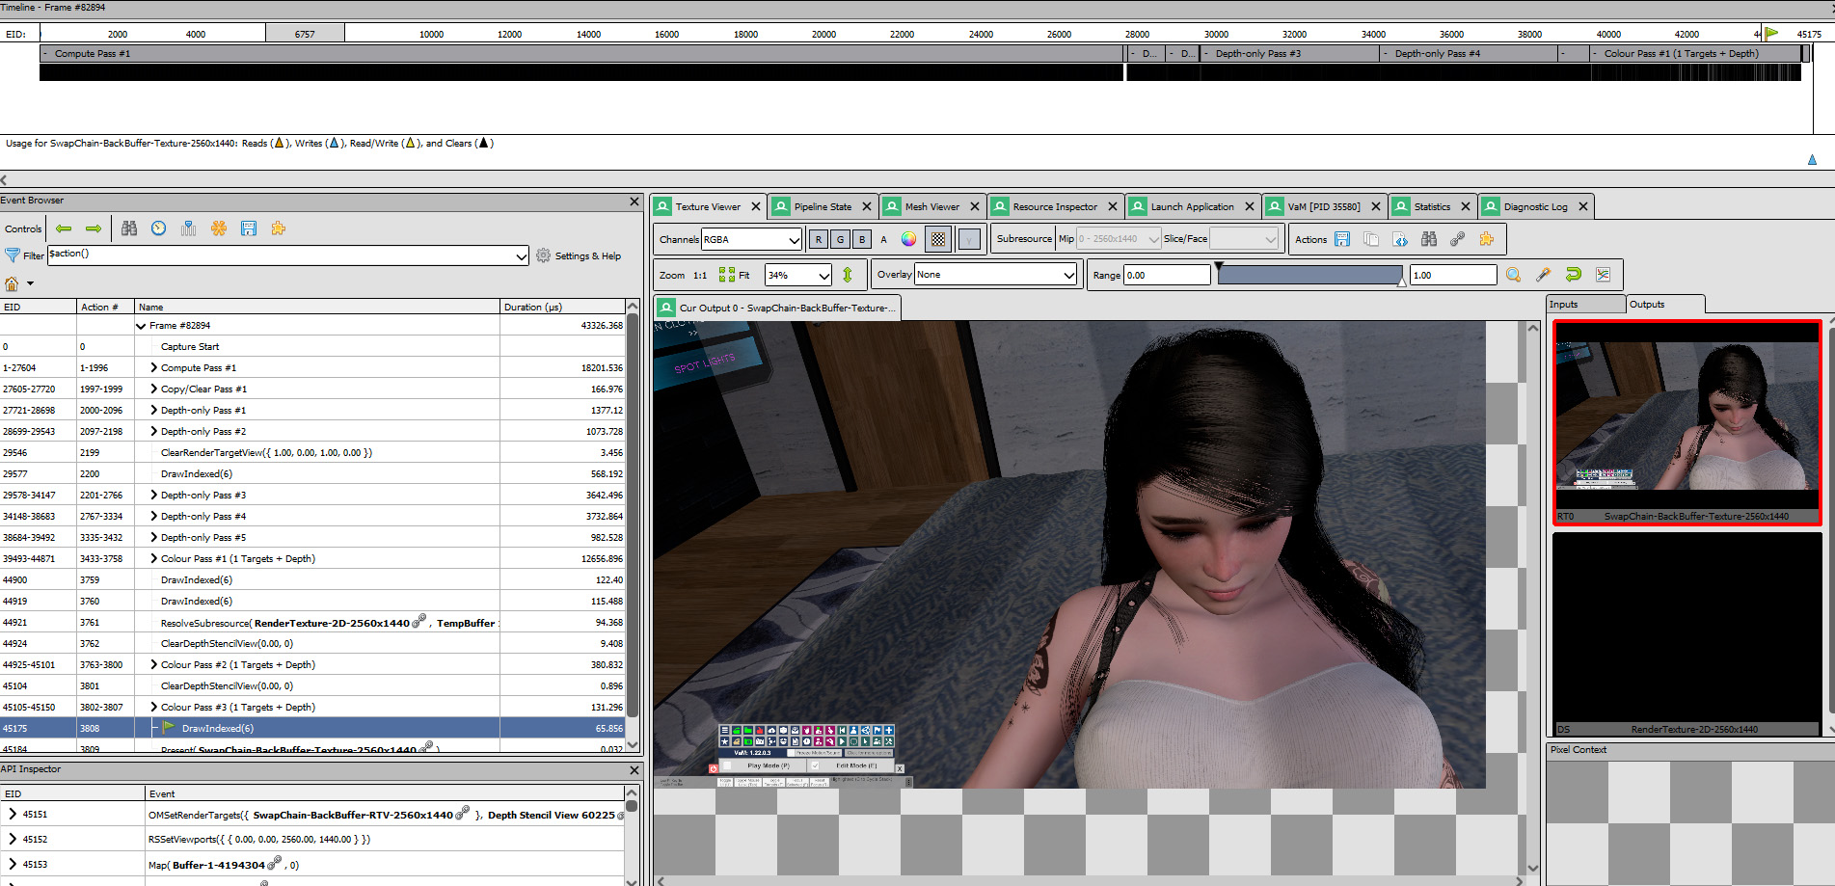Image resolution: width=1835 pixels, height=886 pixels.
Task: Toggle the histogram view icon
Action: click(x=1603, y=275)
